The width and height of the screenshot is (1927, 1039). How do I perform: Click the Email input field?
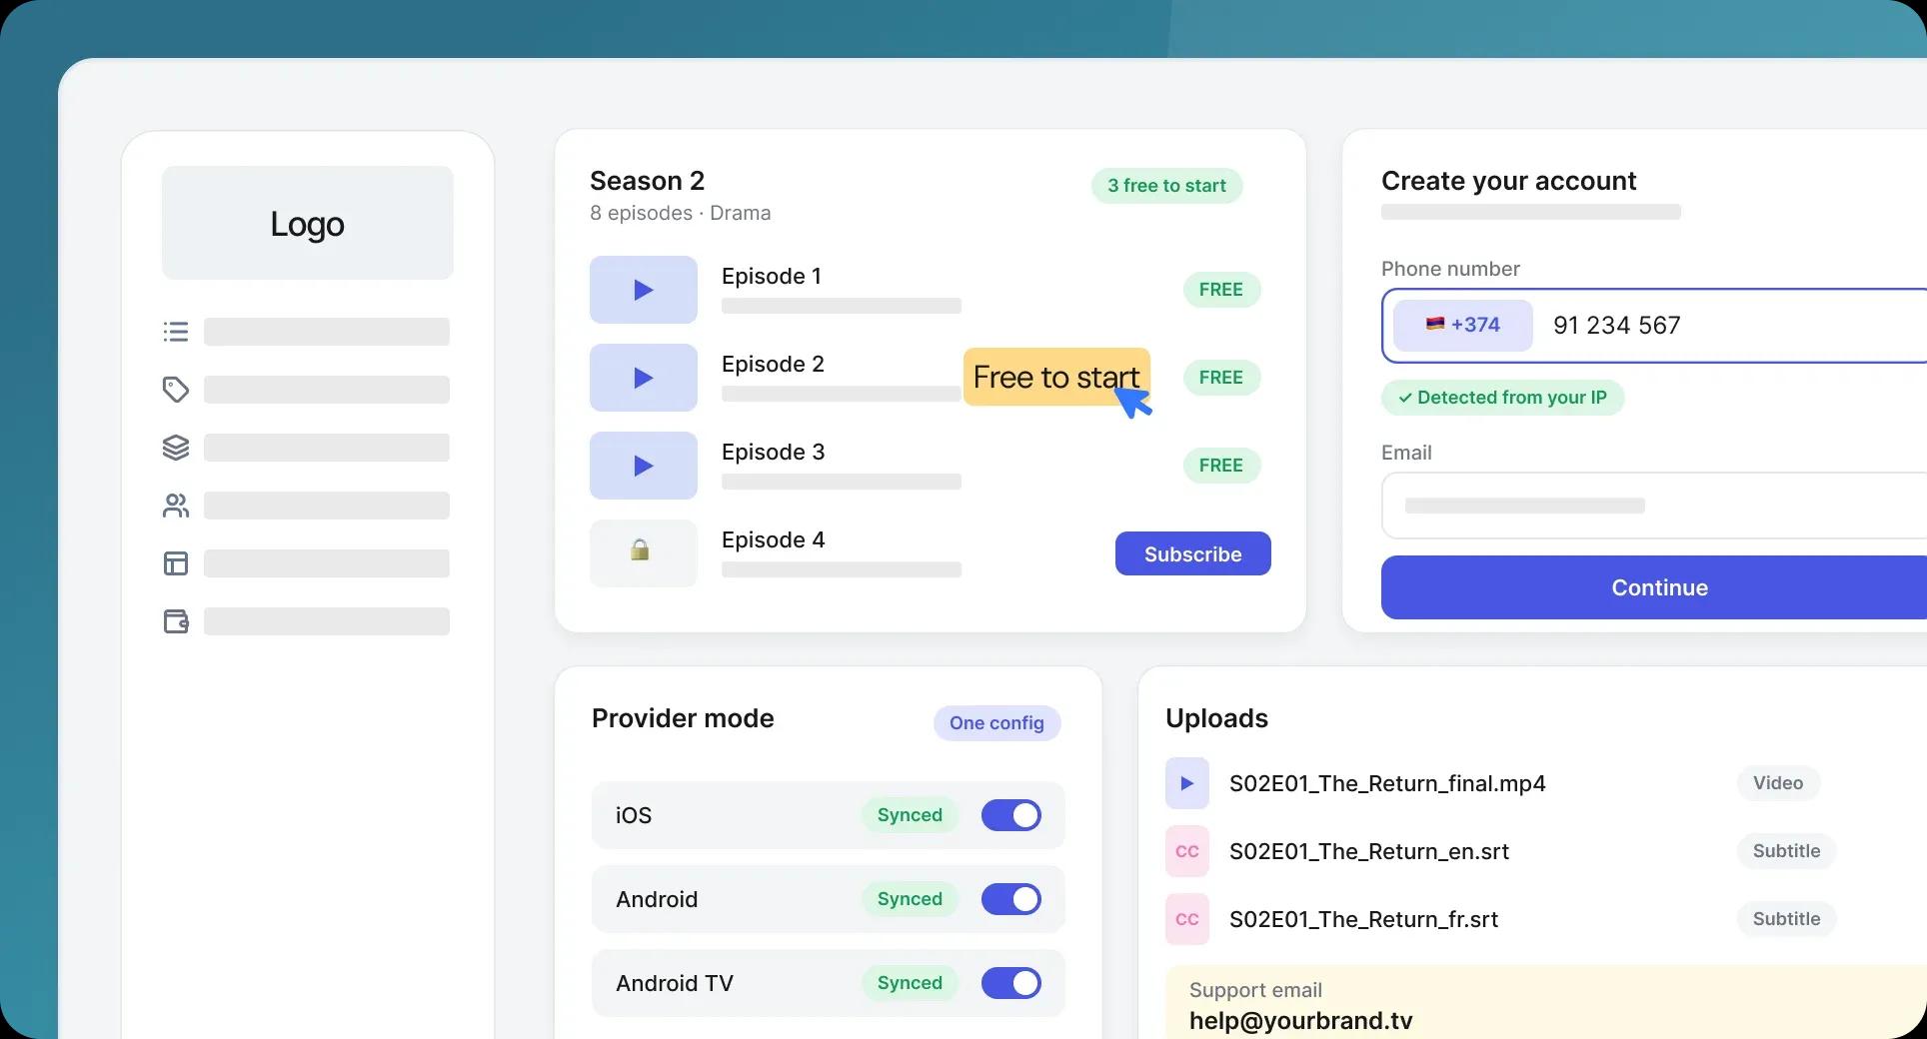click(x=1654, y=506)
